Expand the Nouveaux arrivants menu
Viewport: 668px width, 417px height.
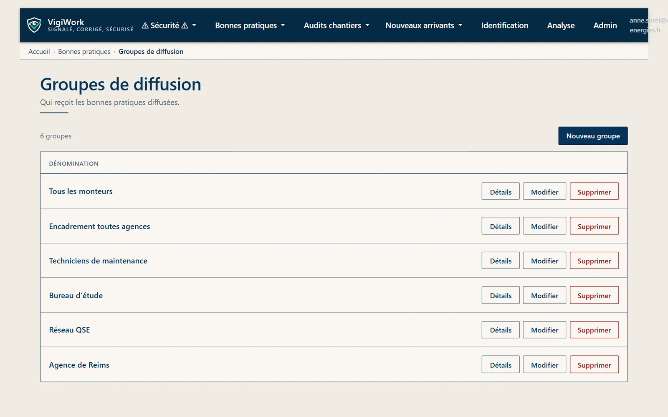[424, 25]
